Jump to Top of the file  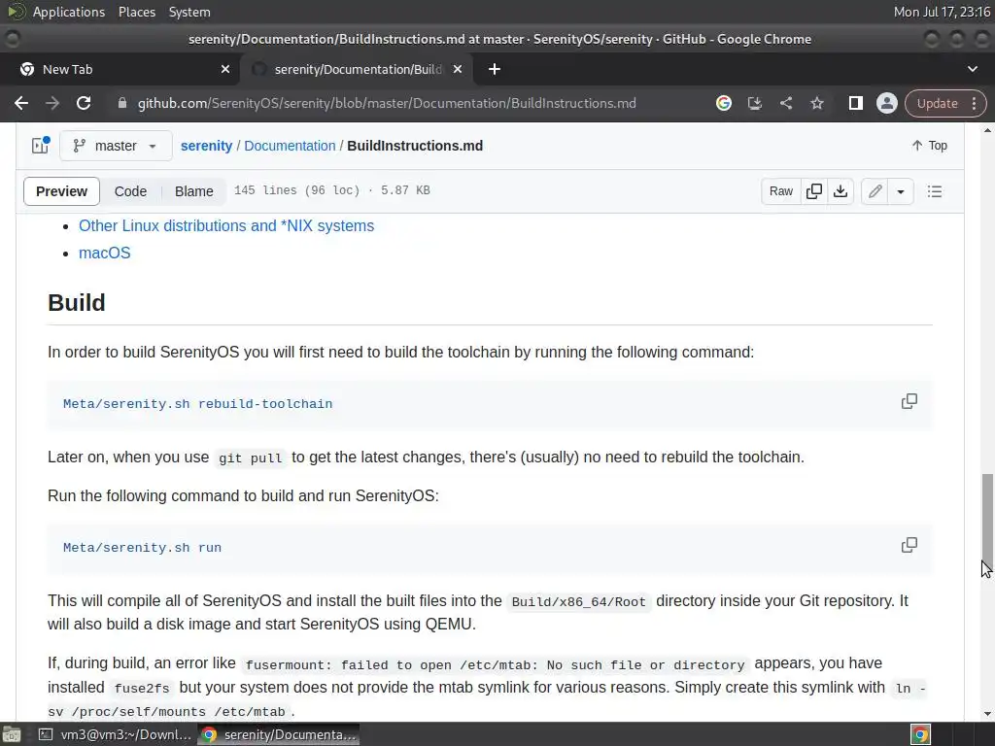[930, 146]
